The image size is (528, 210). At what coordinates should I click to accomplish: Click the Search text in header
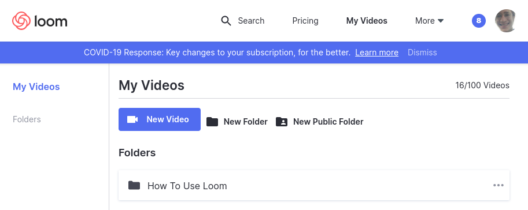tap(251, 21)
